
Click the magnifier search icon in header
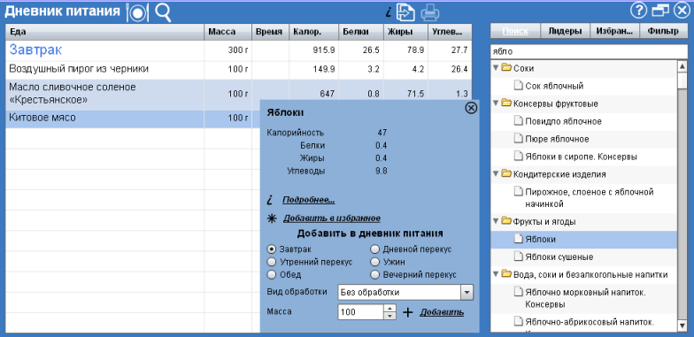point(163,12)
